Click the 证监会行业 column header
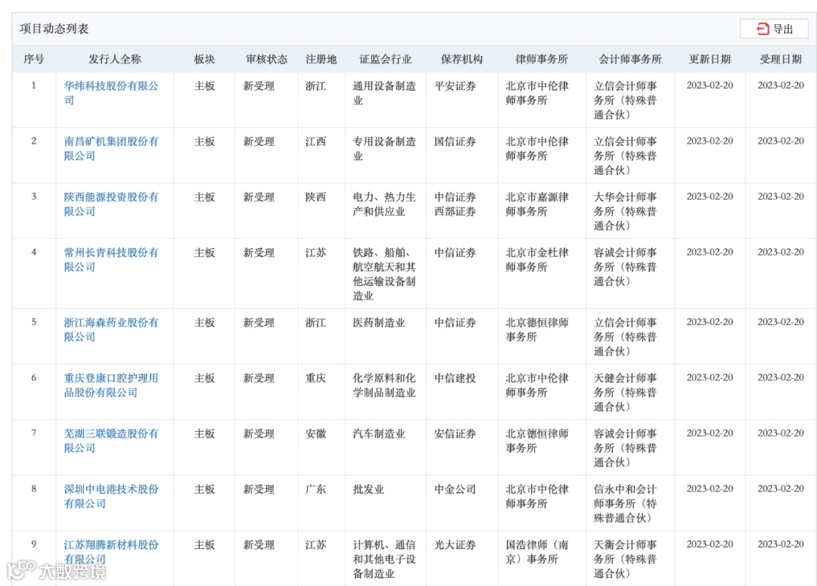The height and width of the screenshot is (586, 817). coord(385,60)
